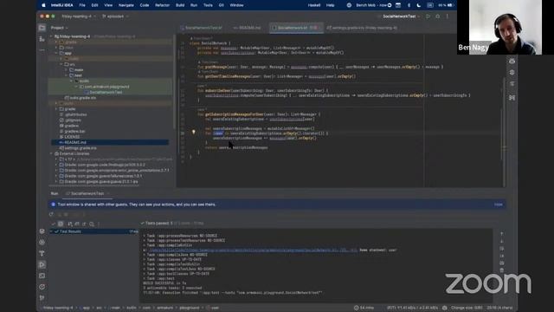Show more tool windows via ellipsis icon

coord(42,50)
